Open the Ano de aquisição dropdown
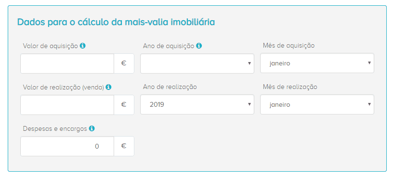 click(x=197, y=63)
